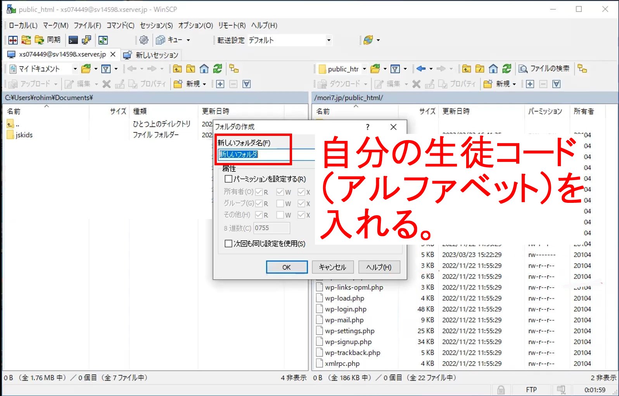This screenshot has width=619, height=396.
Task: Click remote panel parent directory icon
Action: (x=467, y=69)
